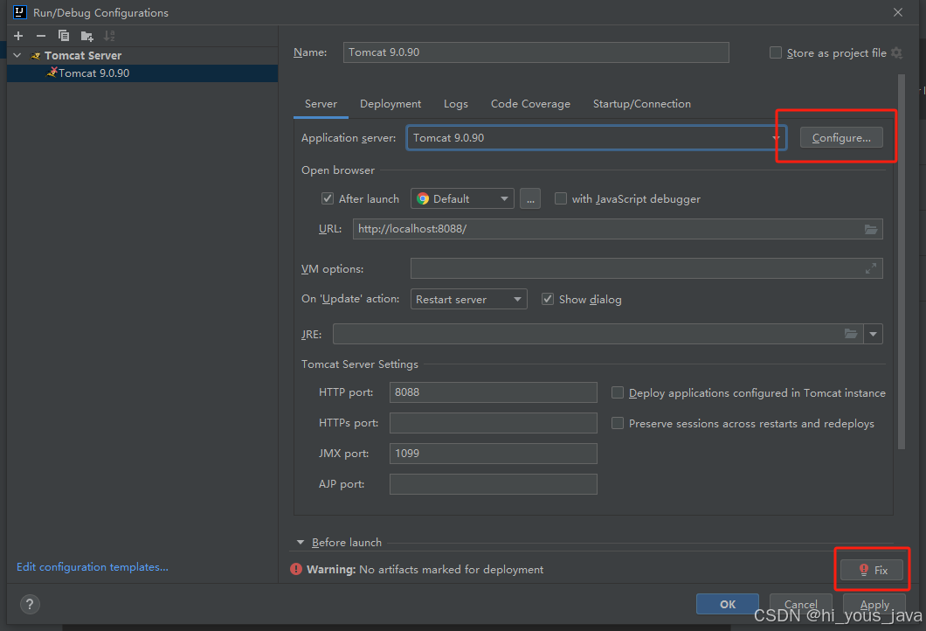
Task: Click the HTTP port field
Action: (x=493, y=392)
